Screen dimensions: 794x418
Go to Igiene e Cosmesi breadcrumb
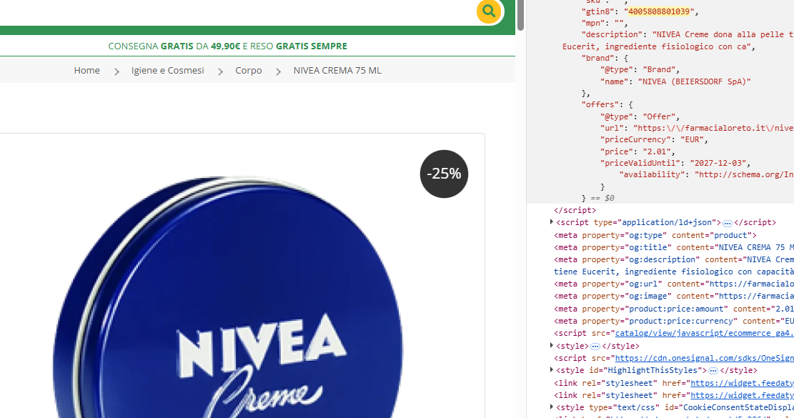coord(168,70)
